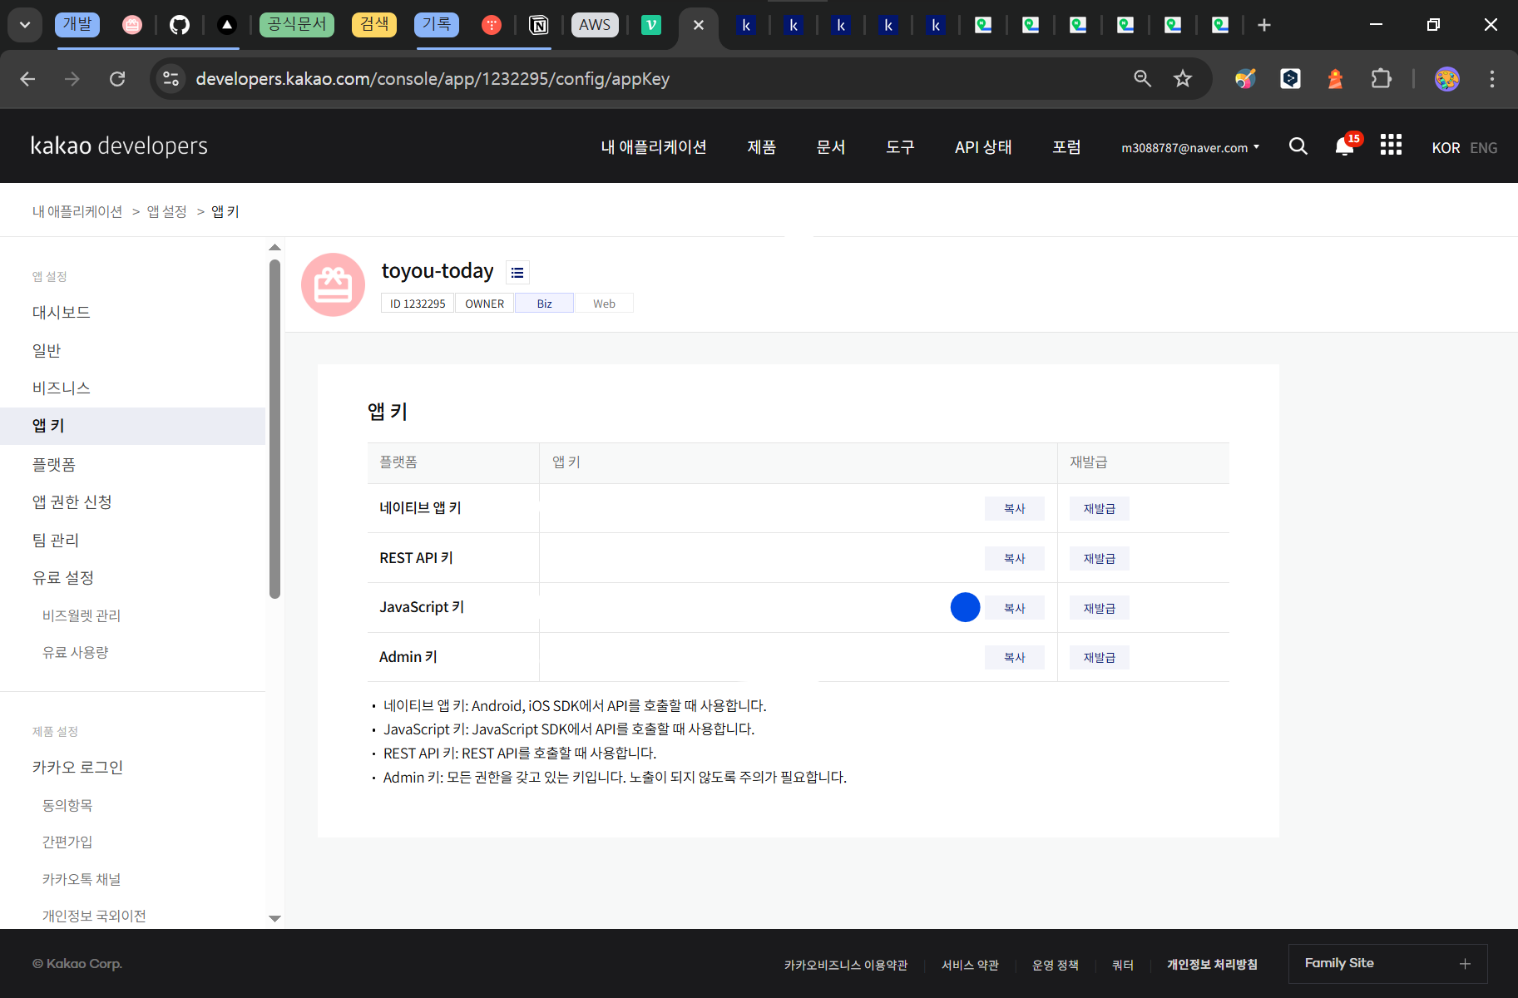Switch language to ENG
This screenshot has width=1518, height=998.
pos(1483,147)
